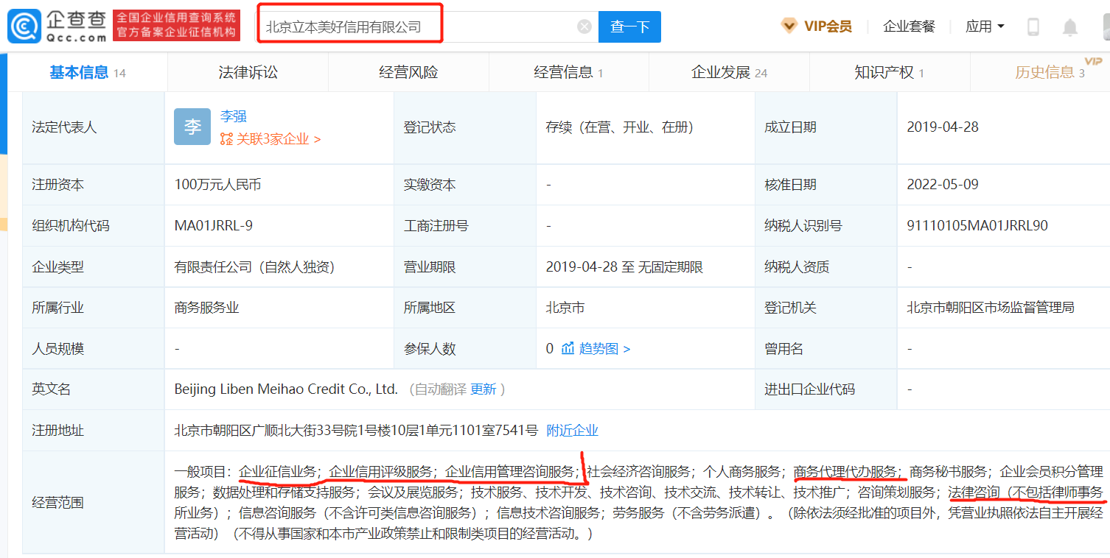Click the 查一下 search button
The height and width of the screenshot is (558, 1110).
tap(629, 27)
